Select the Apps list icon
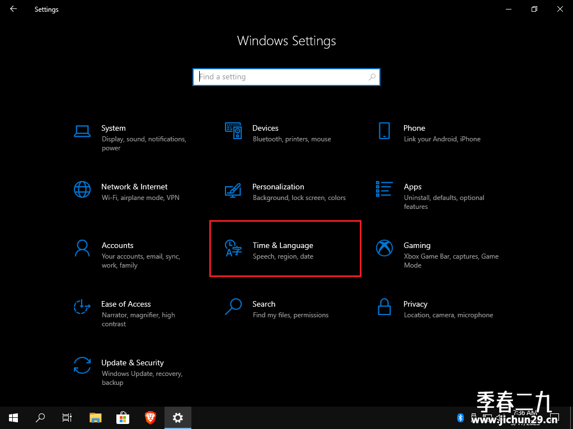 384,189
